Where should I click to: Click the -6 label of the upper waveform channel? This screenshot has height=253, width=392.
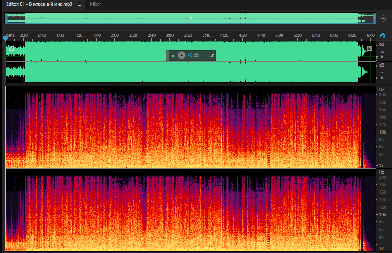[381, 57]
